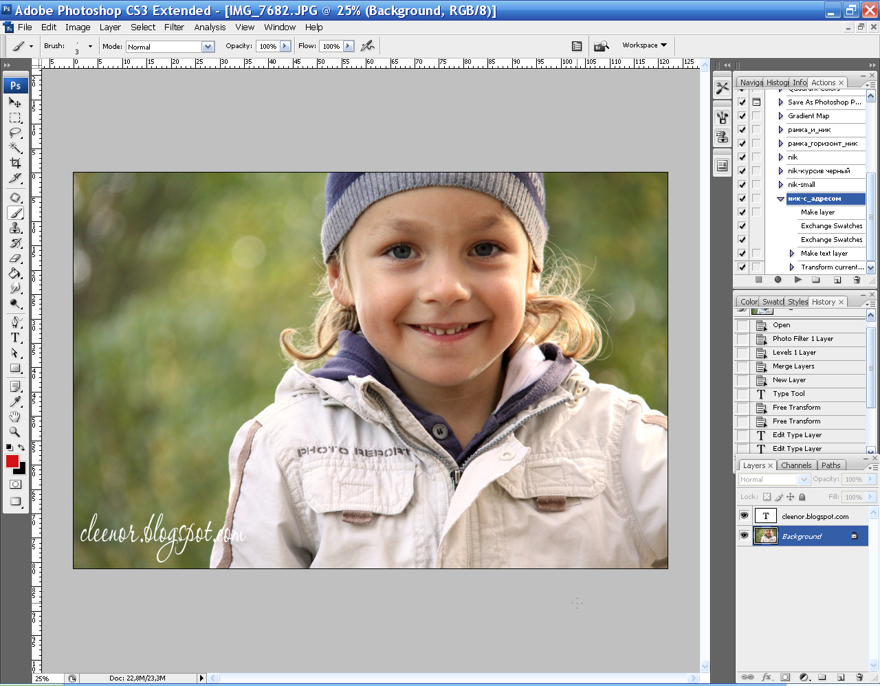The image size is (880, 686).
Task: Switch to the Channels tab
Action: pyautogui.click(x=796, y=465)
